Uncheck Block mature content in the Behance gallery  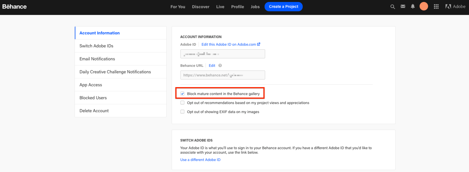point(182,94)
